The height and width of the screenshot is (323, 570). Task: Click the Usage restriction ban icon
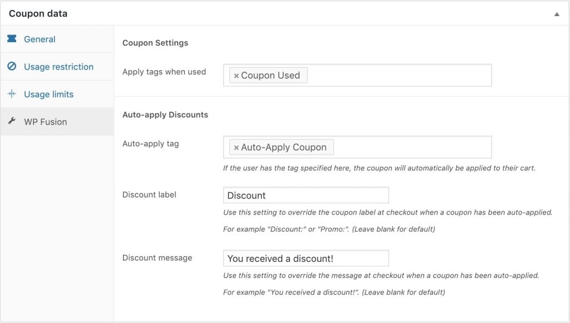12,67
